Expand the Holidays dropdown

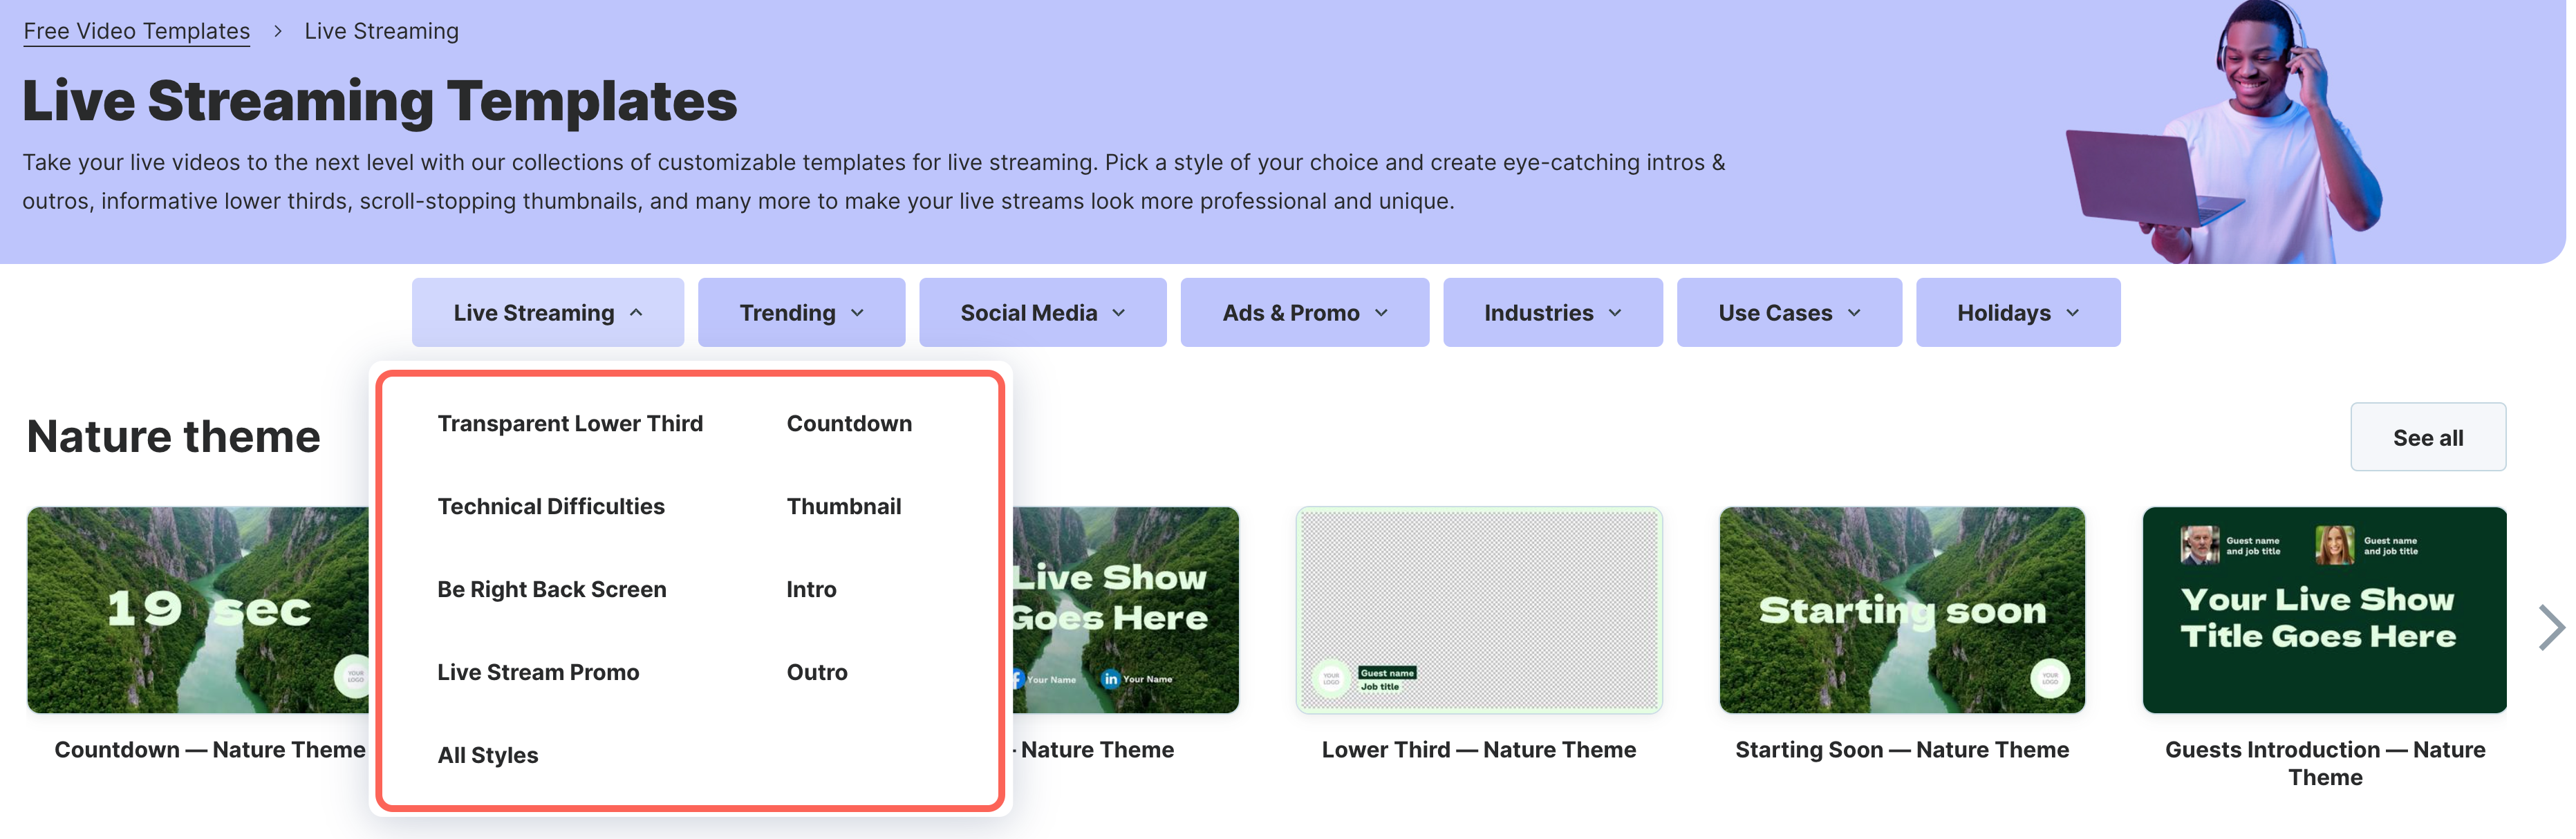click(2018, 313)
